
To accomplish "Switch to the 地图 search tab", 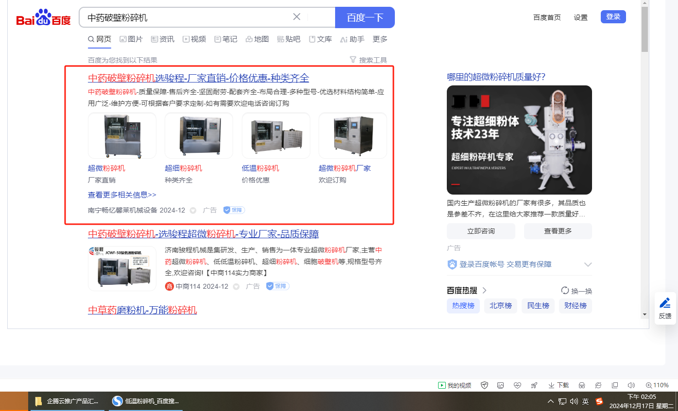I will tap(257, 39).
